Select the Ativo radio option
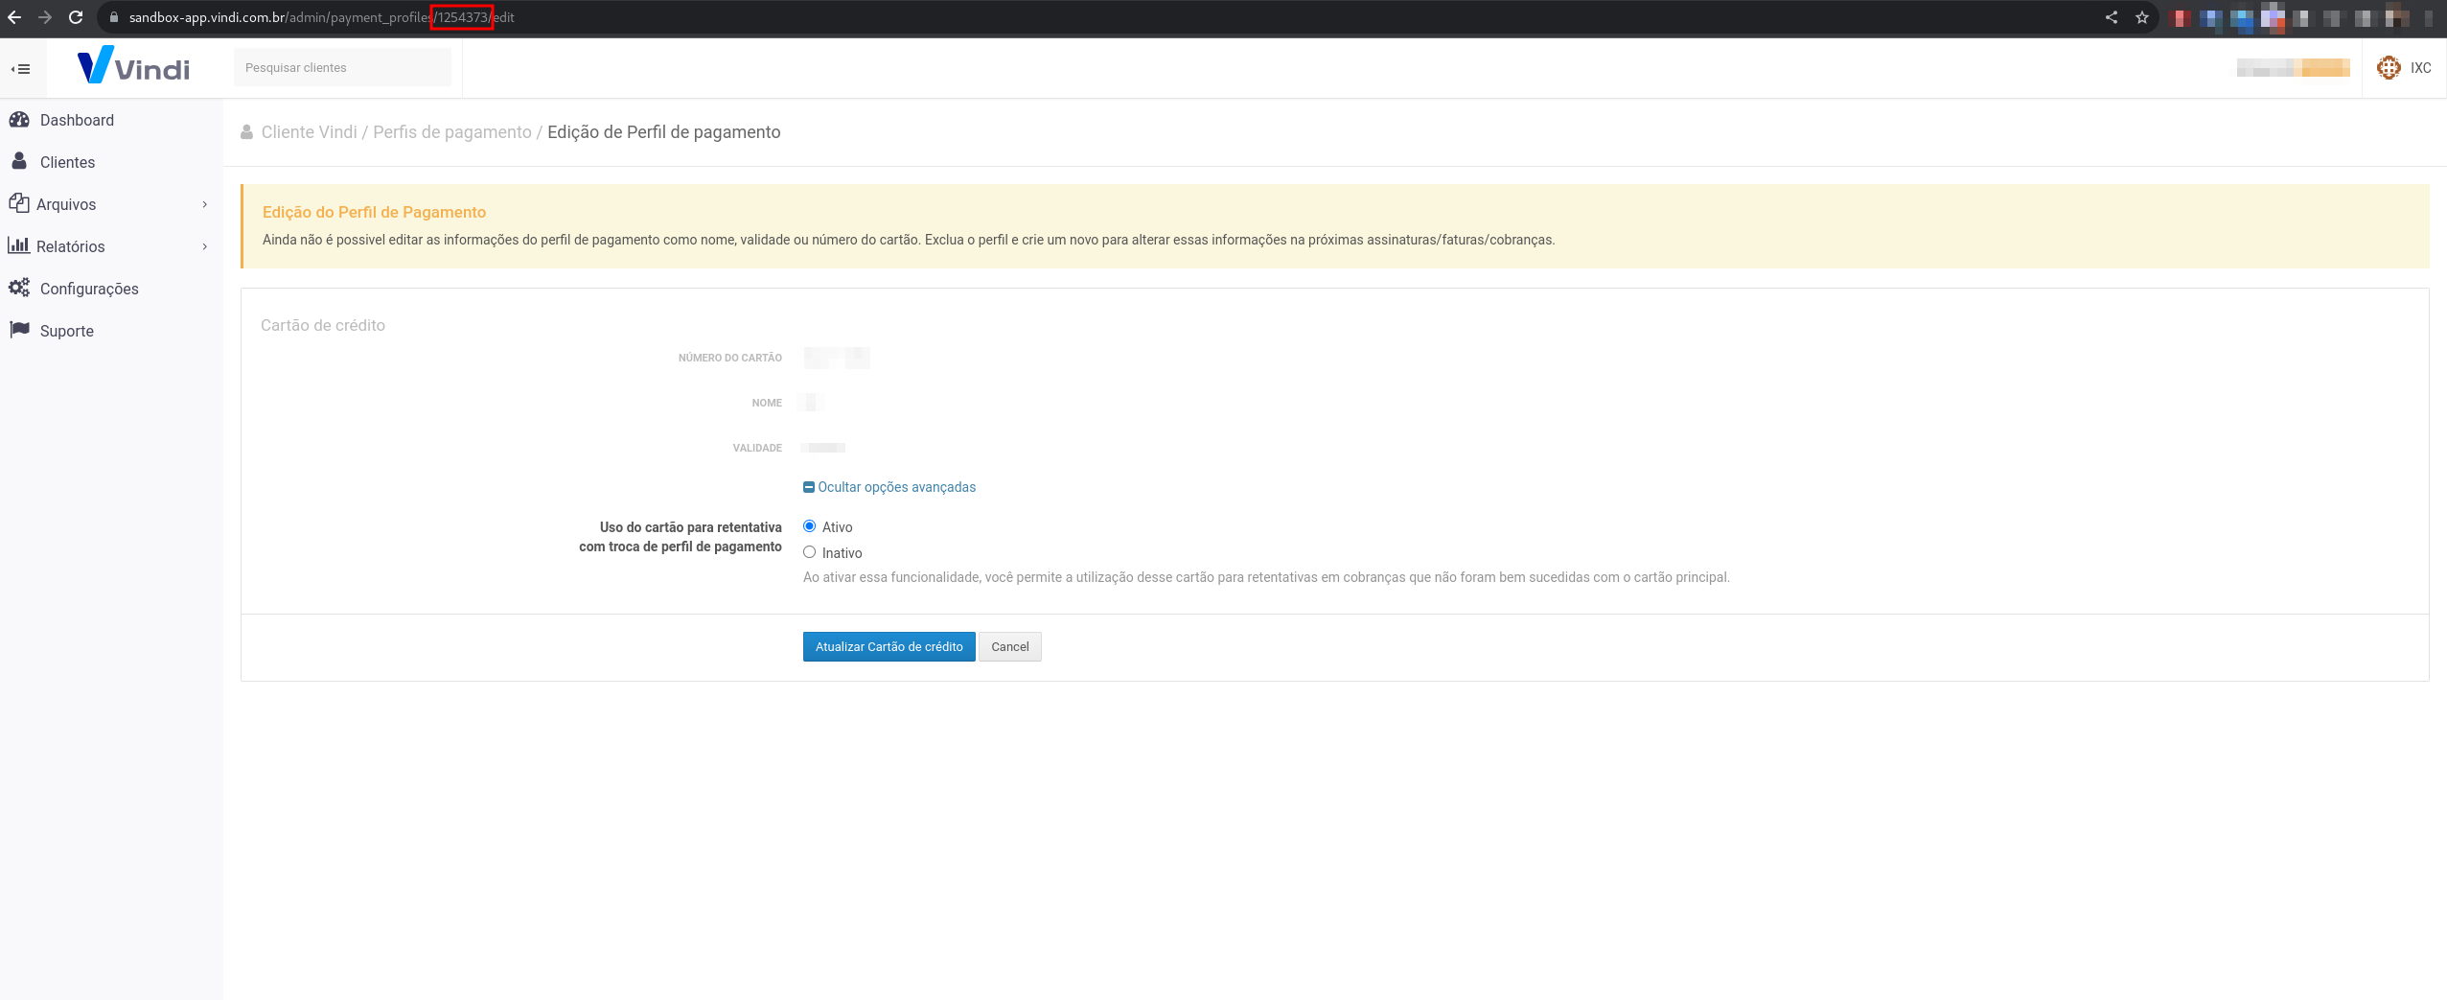 pyautogui.click(x=810, y=526)
